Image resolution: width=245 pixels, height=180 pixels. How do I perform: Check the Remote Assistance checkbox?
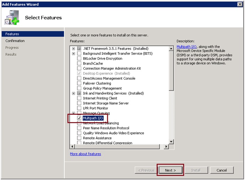point(79,138)
